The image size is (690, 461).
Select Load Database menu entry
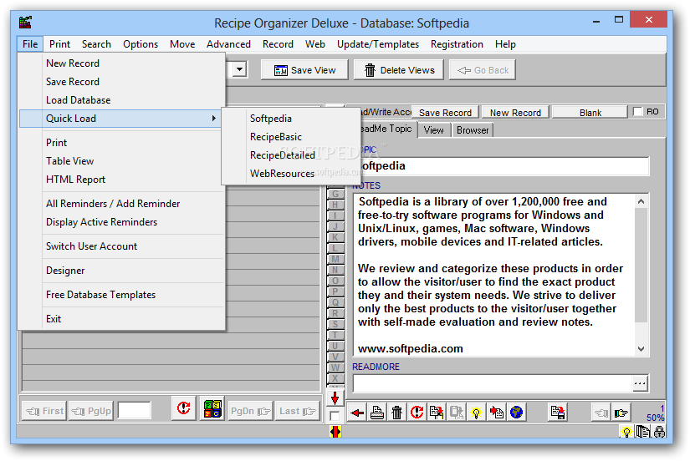coord(122,100)
